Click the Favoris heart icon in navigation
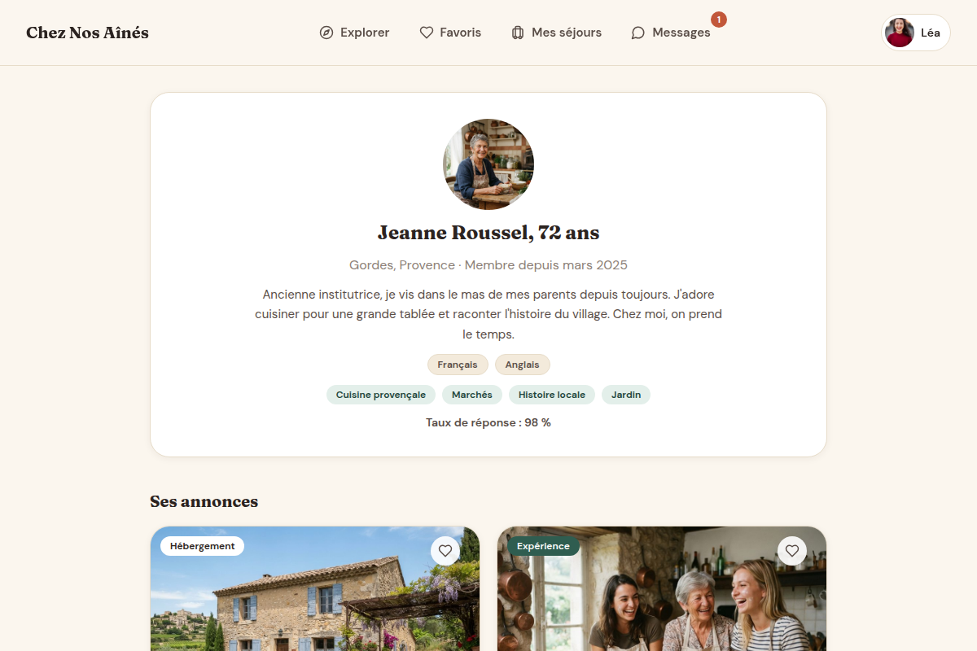977x651 pixels. click(x=427, y=33)
